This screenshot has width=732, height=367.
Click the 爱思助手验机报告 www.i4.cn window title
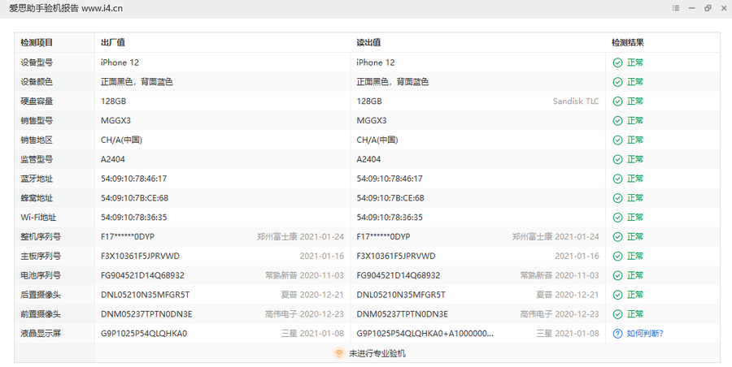coord(65,8)
